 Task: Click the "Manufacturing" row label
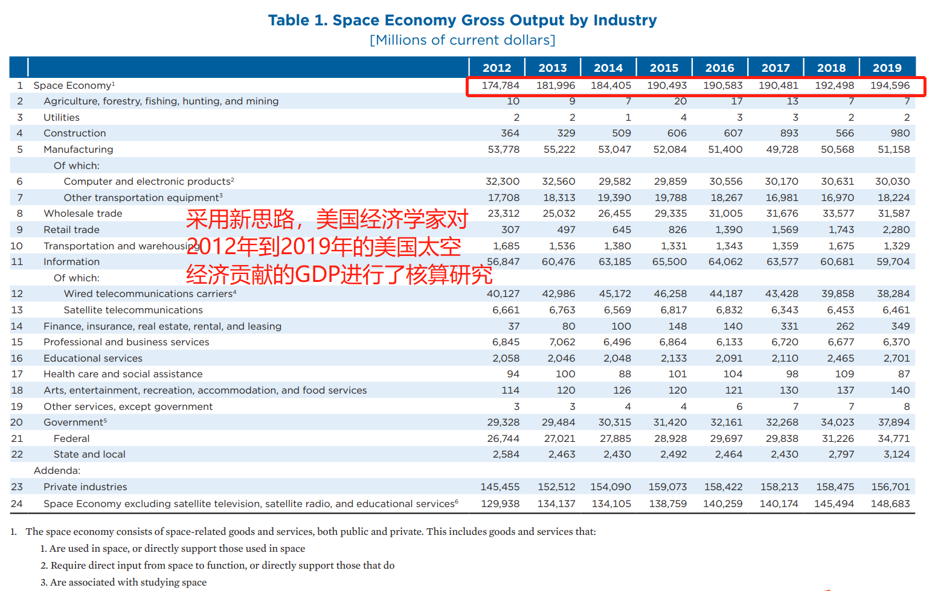click(x=78, y=149)
